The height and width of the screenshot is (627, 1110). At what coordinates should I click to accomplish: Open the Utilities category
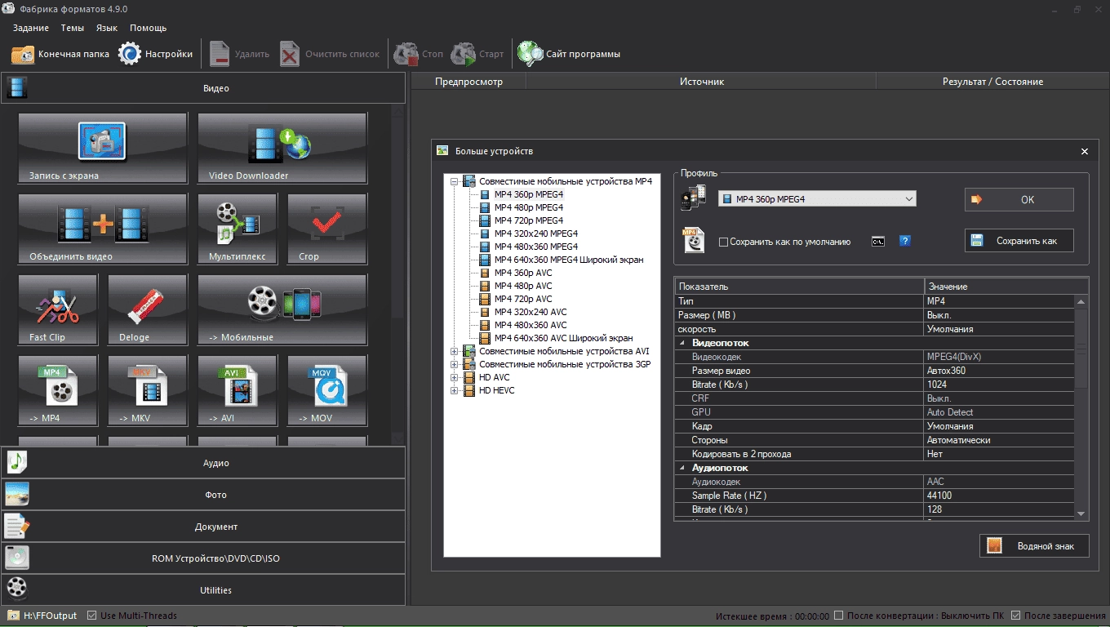point(202,589)
